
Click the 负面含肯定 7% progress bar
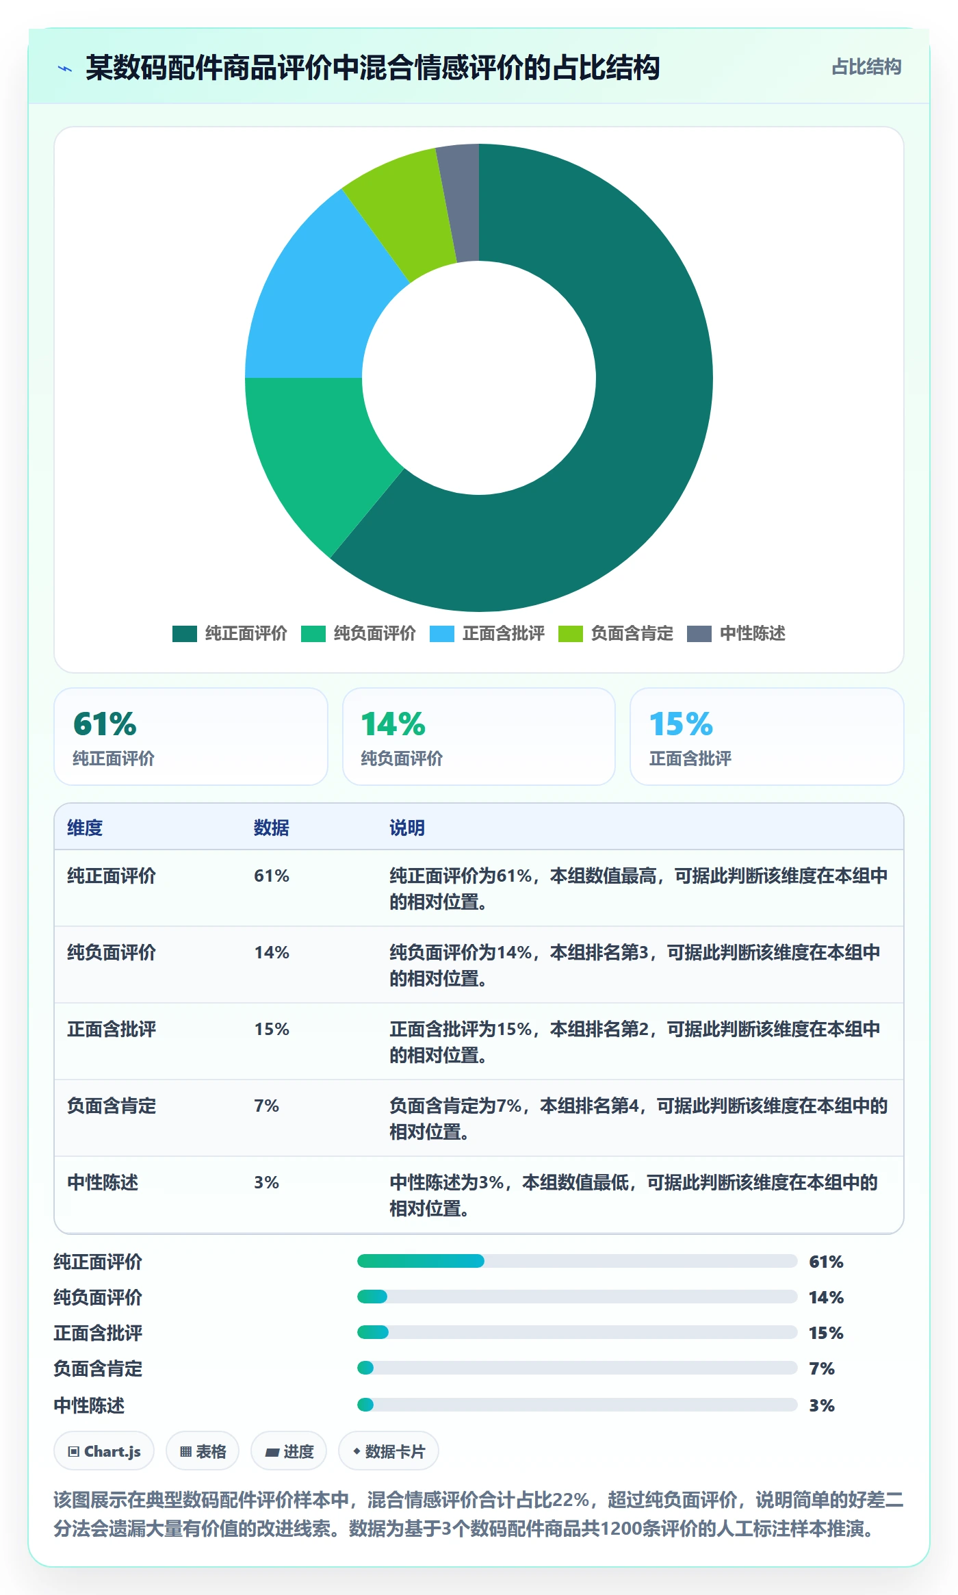[x=578, y=1368]
